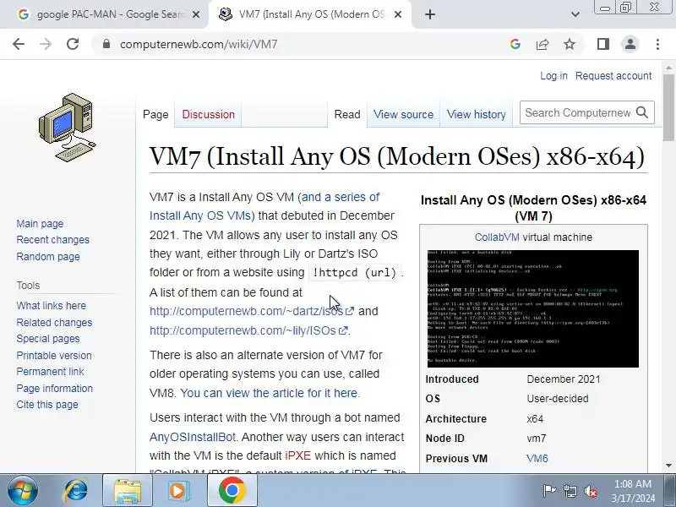Open Windows Explorer folder on taskbar
676x507 pixels.
pos(128,491)
